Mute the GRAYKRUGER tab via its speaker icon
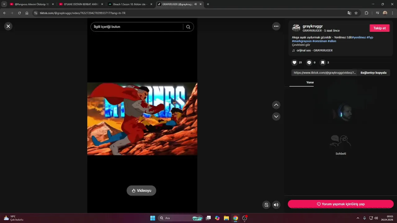Viewport: 397px width, 223px height. (195, 4)
